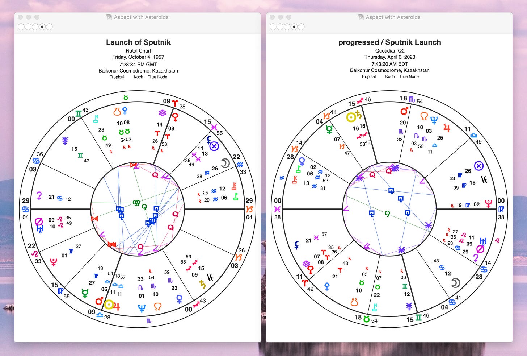Select third page dot in progressed Sputnik window

click(x=287, y=26)
